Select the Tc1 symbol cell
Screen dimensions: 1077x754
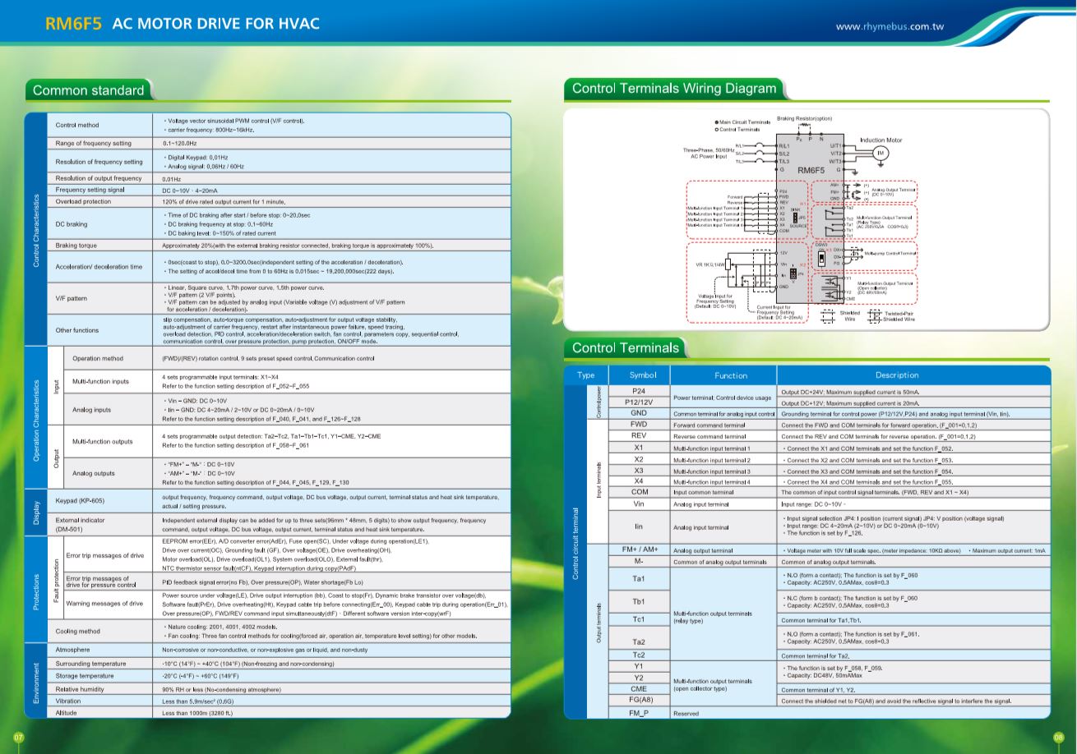click(639, 620)
